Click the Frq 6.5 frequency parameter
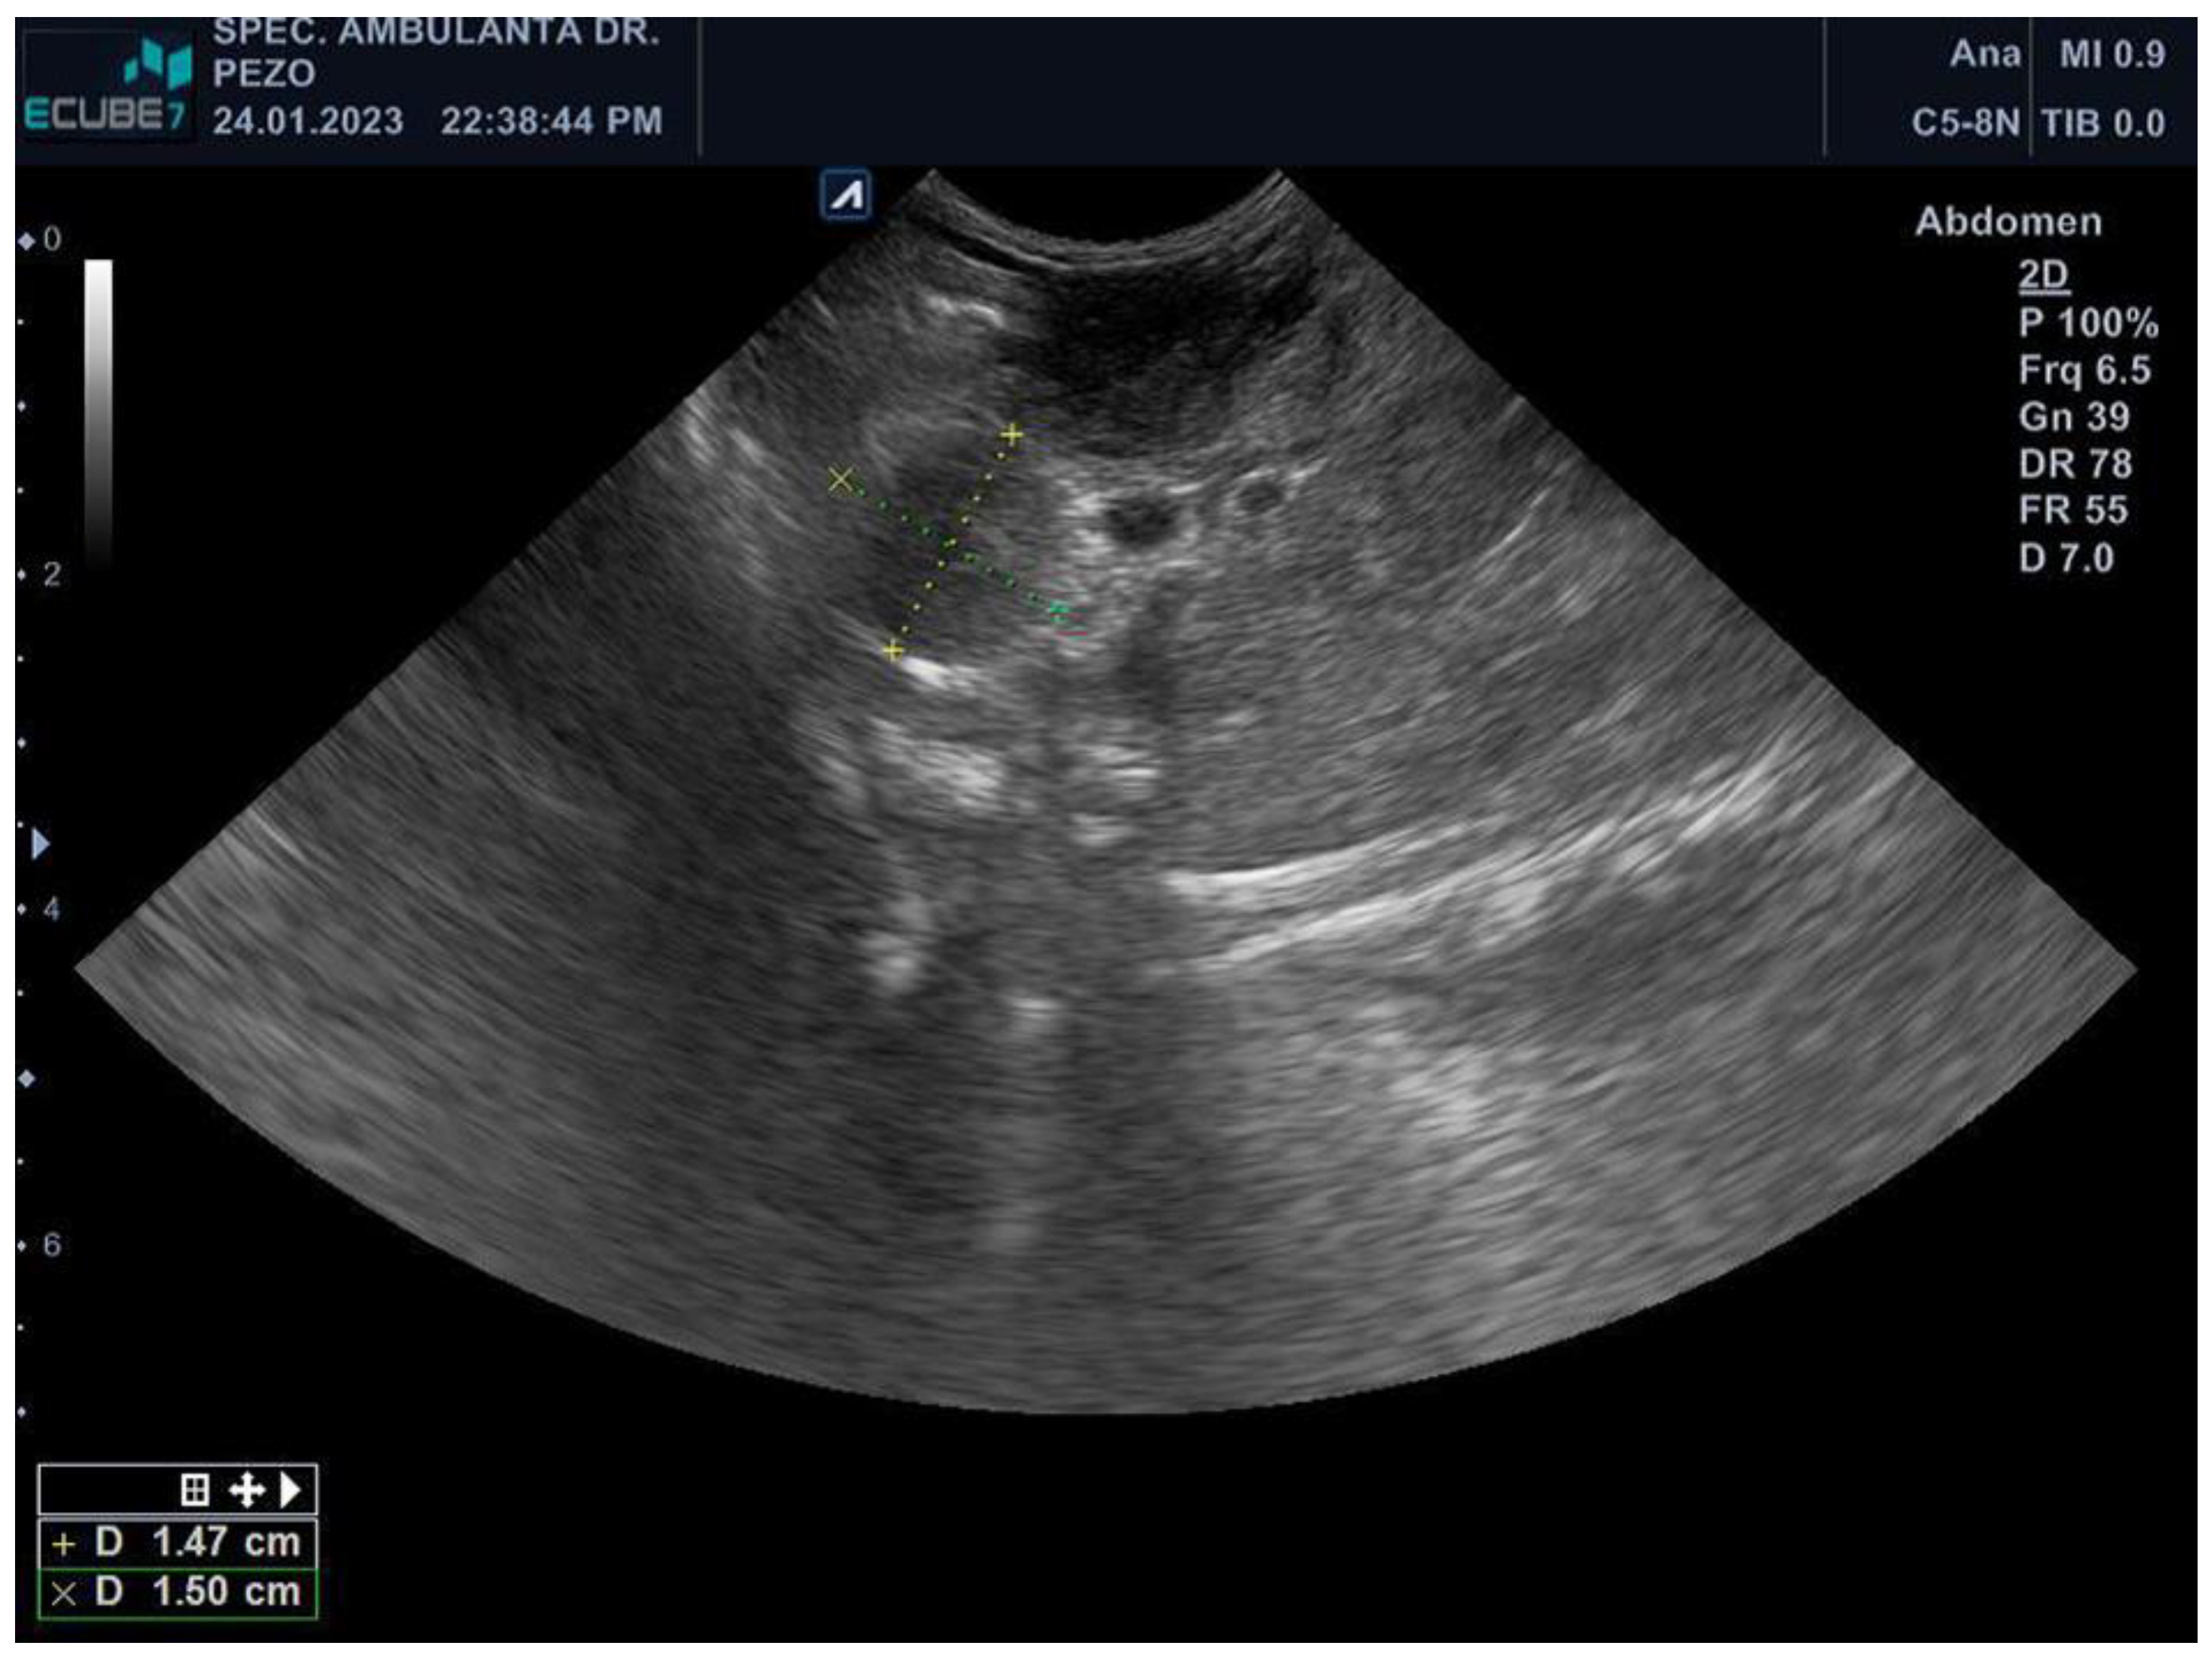This screenshot has width=2212, height=1656. (2083, 370)
